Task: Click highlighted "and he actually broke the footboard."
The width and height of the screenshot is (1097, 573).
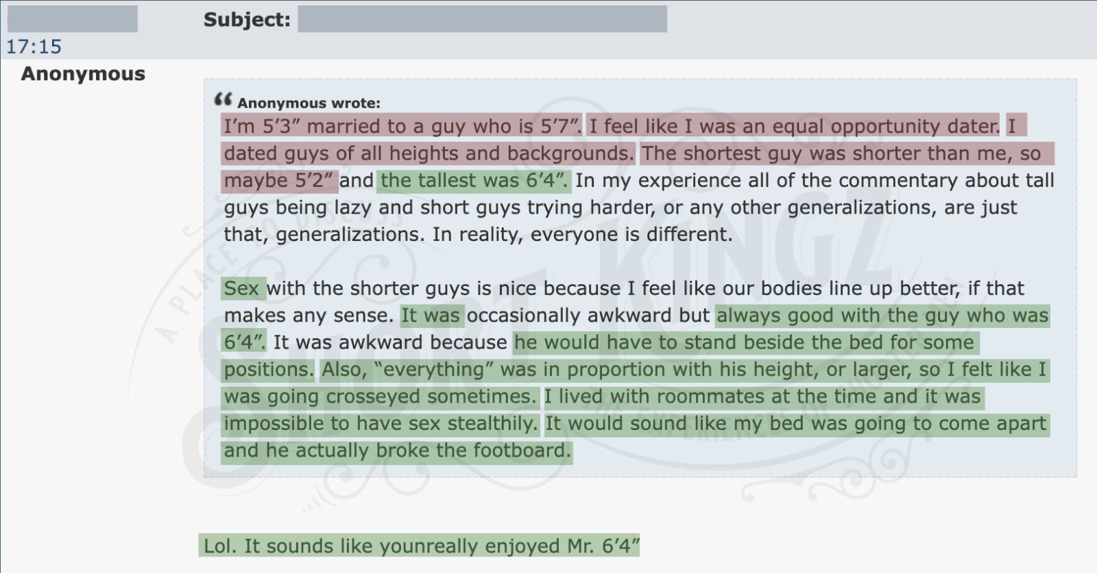Action: 397,450
